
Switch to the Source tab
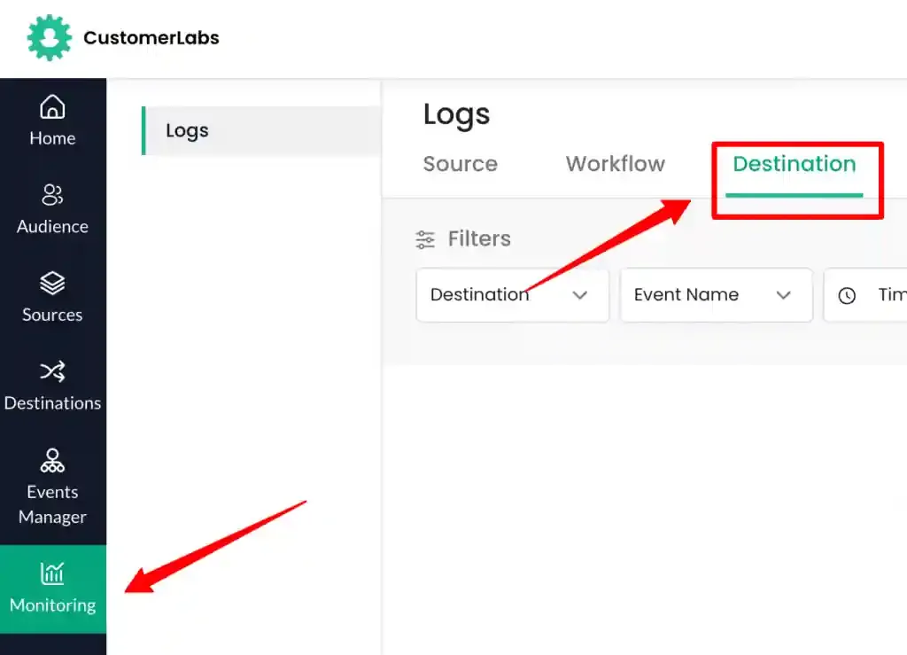point(461,164)
